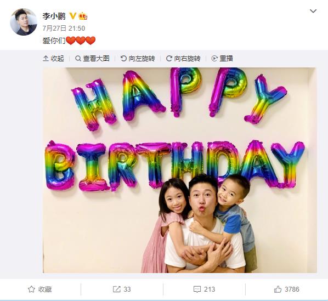Click the clockwise rotate icon

[169, 58]
